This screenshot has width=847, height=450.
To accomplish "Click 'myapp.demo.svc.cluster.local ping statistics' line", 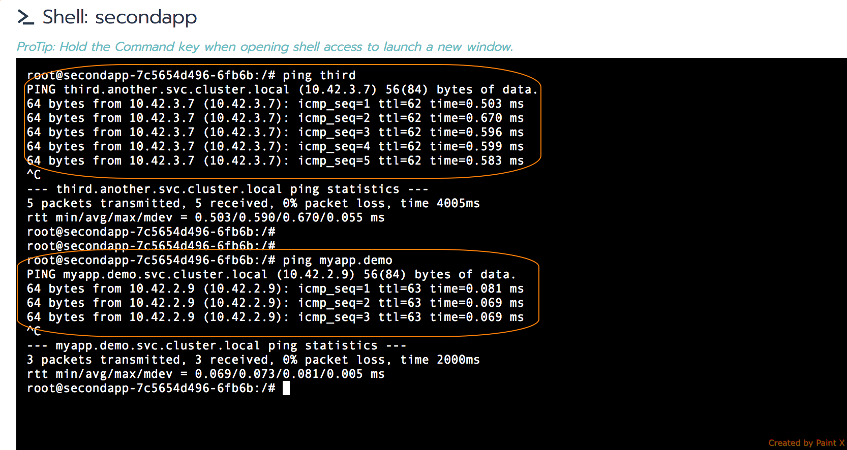I will coord(217,345).
